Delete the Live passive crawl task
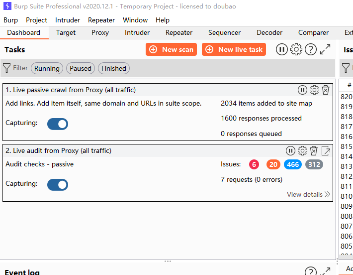353x275 pixels. point(326,90)
